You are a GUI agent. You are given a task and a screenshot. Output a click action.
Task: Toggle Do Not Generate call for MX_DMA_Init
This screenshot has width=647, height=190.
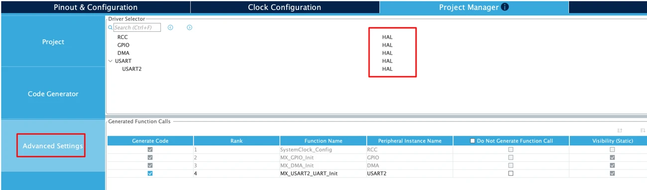click(511, 165)
